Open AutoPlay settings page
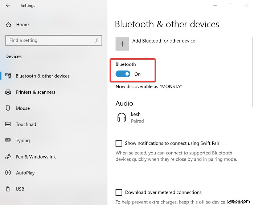This screenshot has width=254, height=205. [x=54, y=173]
